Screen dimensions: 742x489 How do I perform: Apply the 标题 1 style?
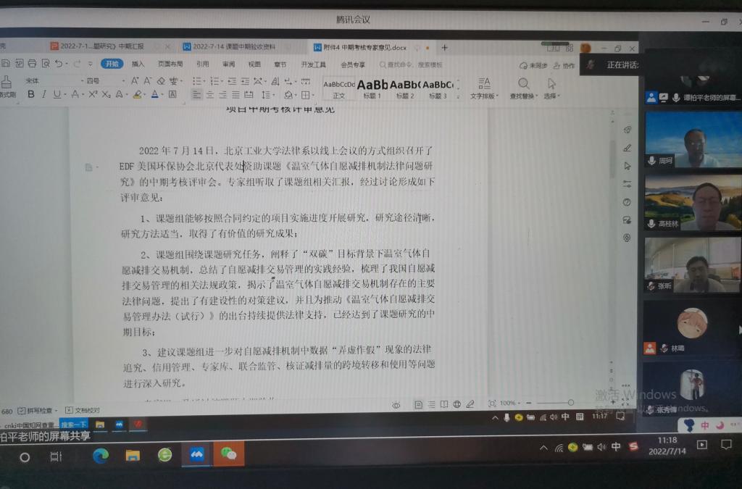372,89
